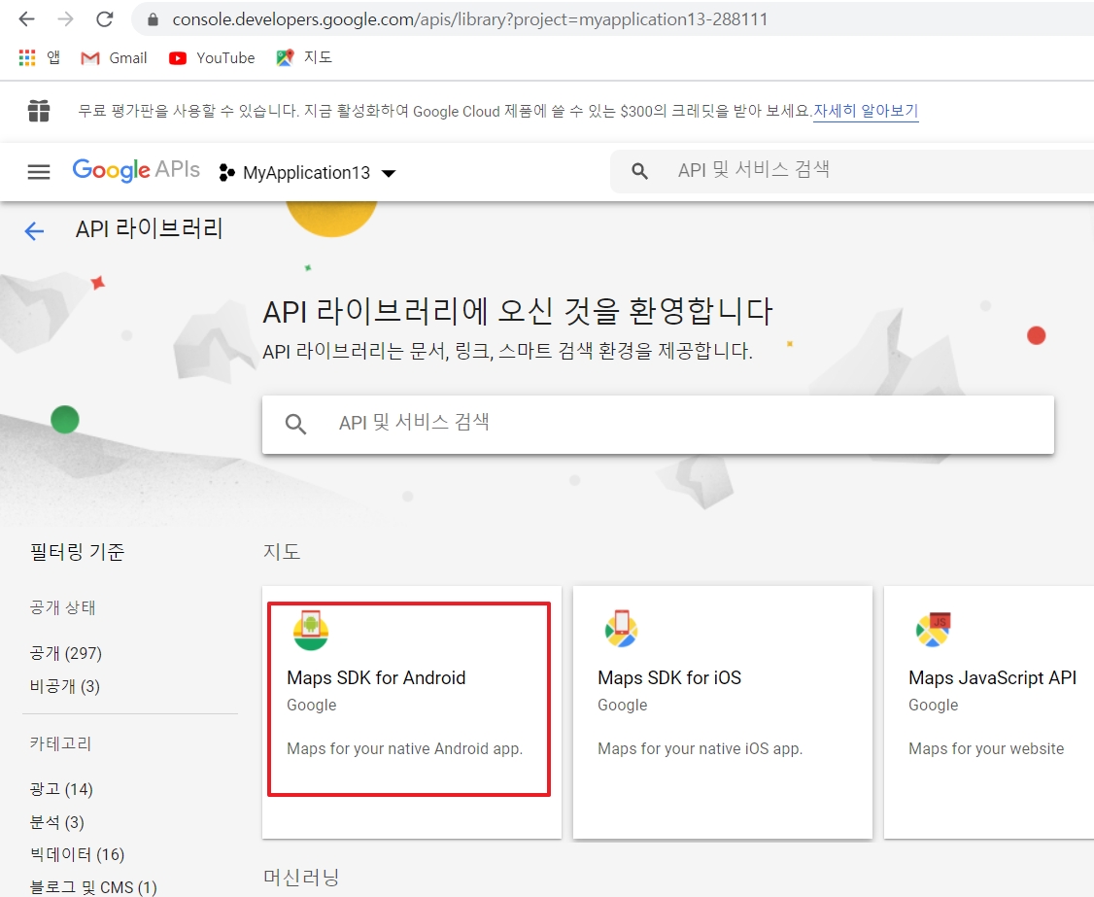Go back in browser history

[26, 18]
